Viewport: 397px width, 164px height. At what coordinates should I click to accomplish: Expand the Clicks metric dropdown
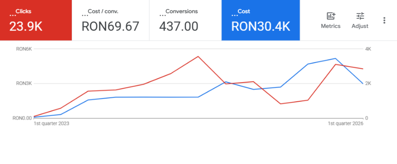13,15
